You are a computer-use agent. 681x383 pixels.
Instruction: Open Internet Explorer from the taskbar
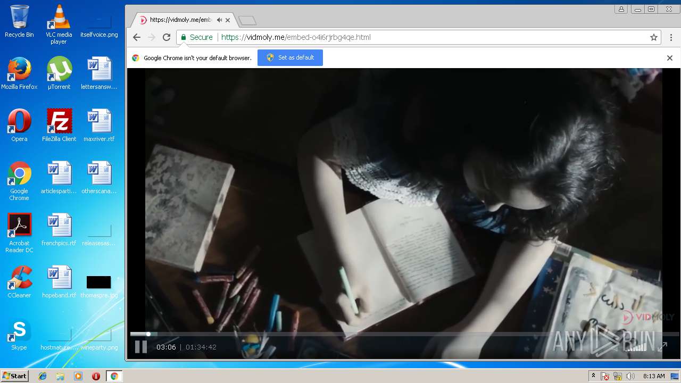pos(43,376)
